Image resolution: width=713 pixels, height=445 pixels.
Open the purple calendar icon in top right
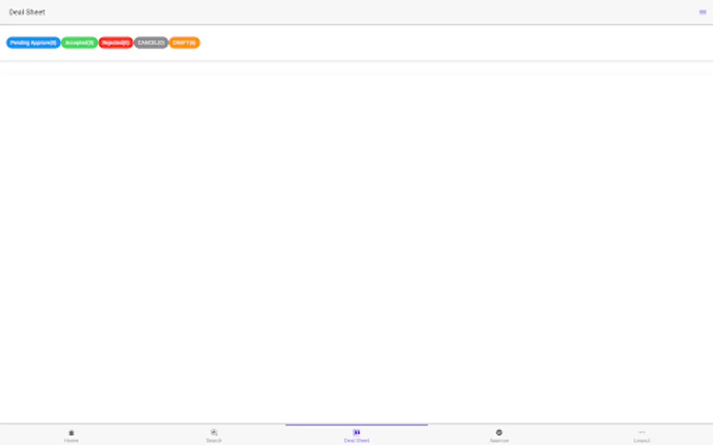click(x=703, y=12)
